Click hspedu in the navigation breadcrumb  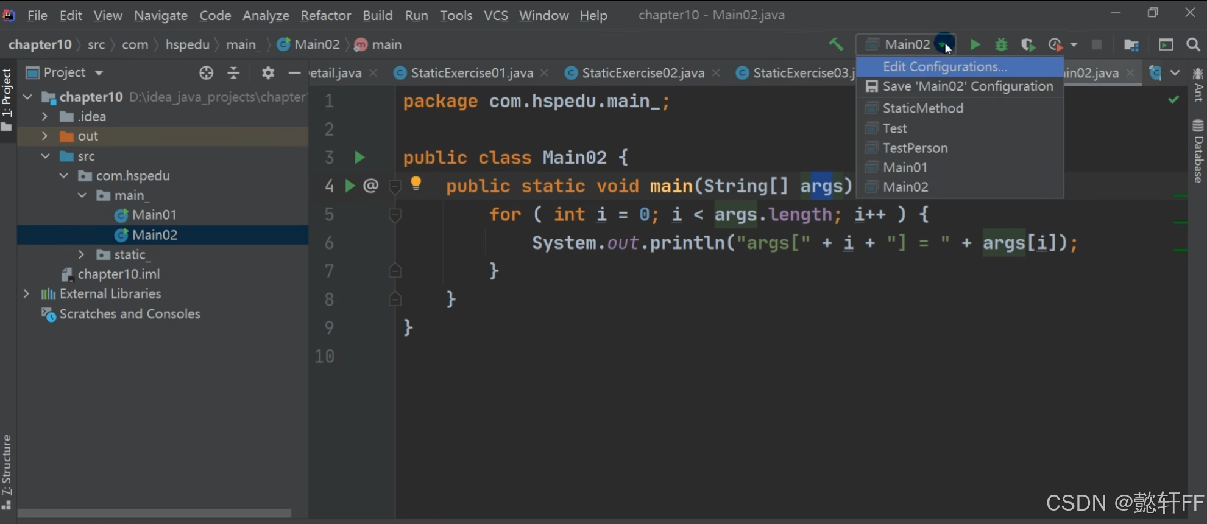188,44
